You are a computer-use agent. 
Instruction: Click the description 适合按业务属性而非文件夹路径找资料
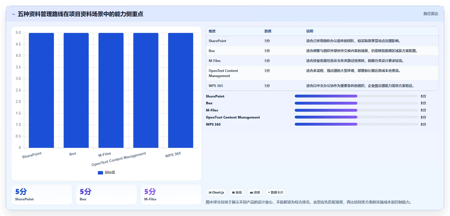[x=356, y=61]
